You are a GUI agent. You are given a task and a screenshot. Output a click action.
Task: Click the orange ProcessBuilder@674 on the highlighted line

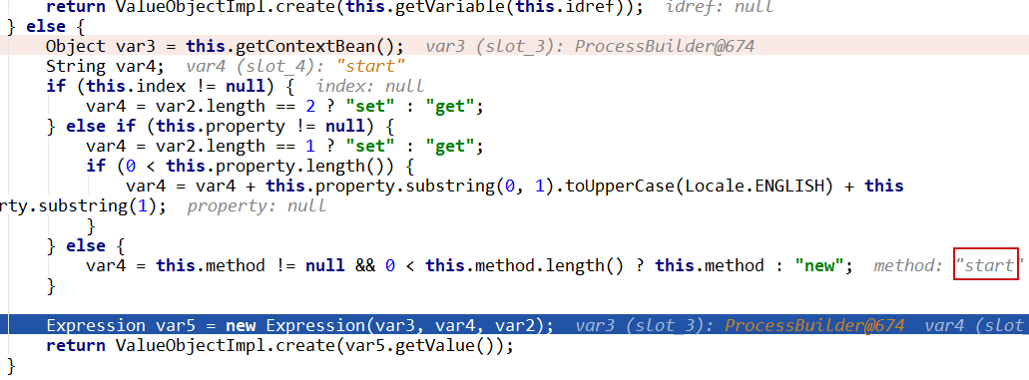(x=814, y=325)
